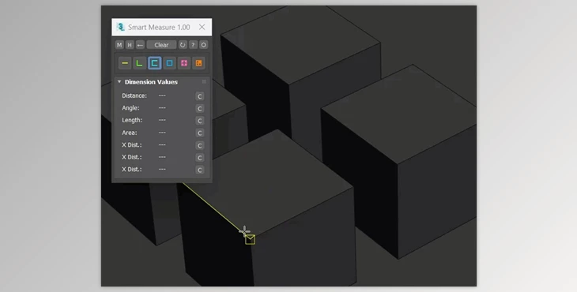This screenshot has height=292, width=577.
Task: Click the Distance label
Action: 134,95
